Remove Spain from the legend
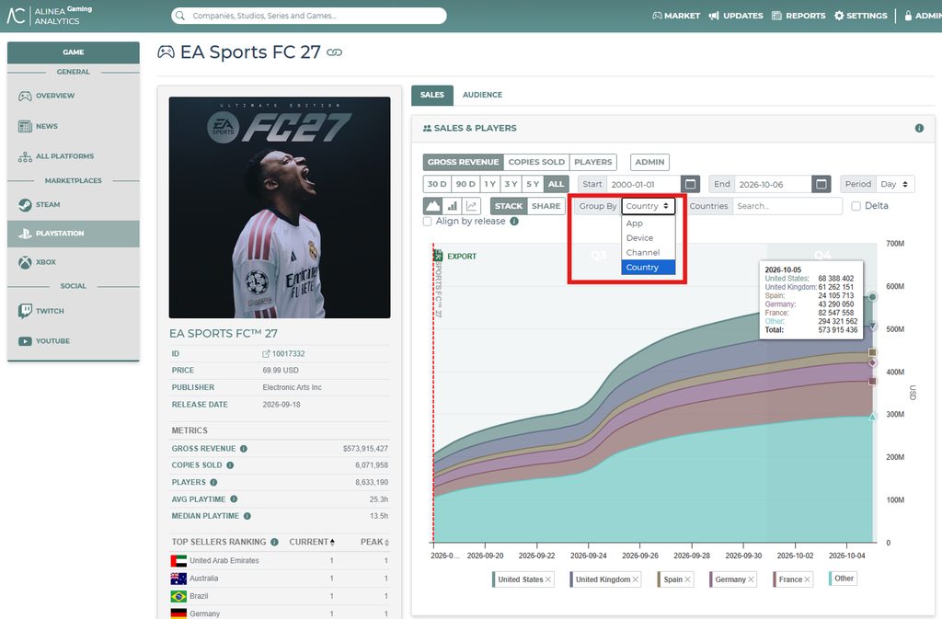Viewport: 942px width, 619px height. pyautogui.click(x=687, y=579)
